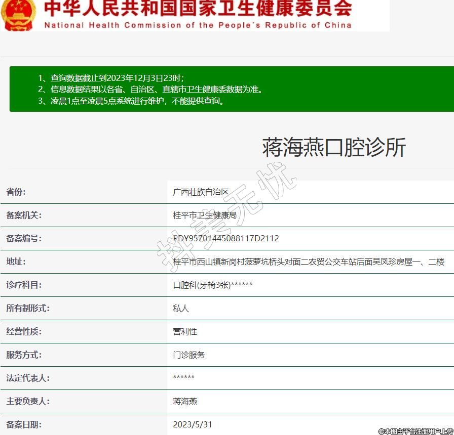Click the masked 法定代表人 value
The image size is (454, 435).
184,378
